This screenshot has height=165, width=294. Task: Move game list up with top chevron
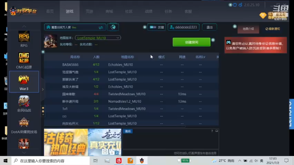[24, 27]
